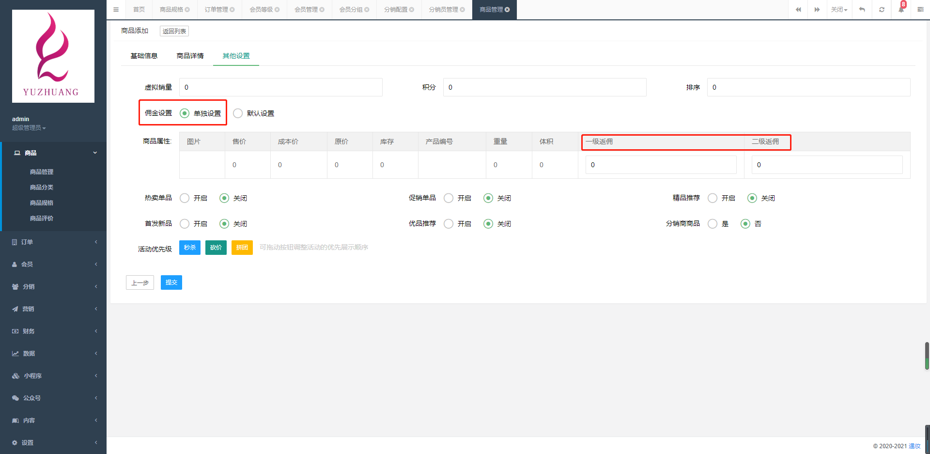The width and height of the screenshot is (930, 454).
Task: Close the active 商品管理 tab with its x icon
Action: [507, 10]
